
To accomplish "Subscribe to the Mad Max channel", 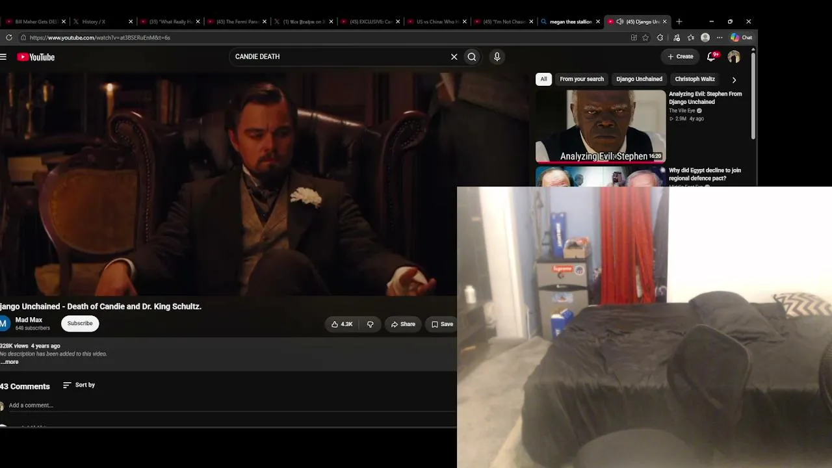I will (80, 324).
